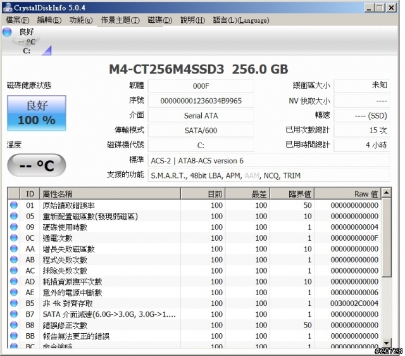405x356 pixels.
Task: Click the interface field Serial ATA
Action: point(201,115)
